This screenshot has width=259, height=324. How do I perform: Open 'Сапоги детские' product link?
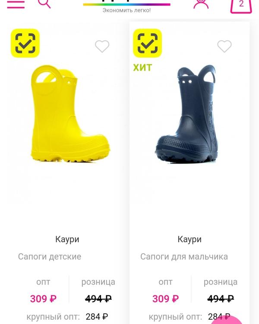pyautogui.click(x=50, y=257)
